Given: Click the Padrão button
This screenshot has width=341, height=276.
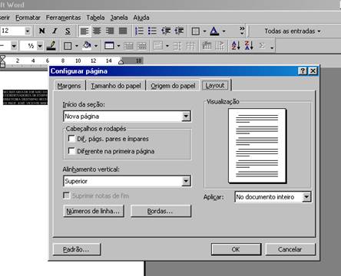Looking at the screenshot, I should pos(77,249).
